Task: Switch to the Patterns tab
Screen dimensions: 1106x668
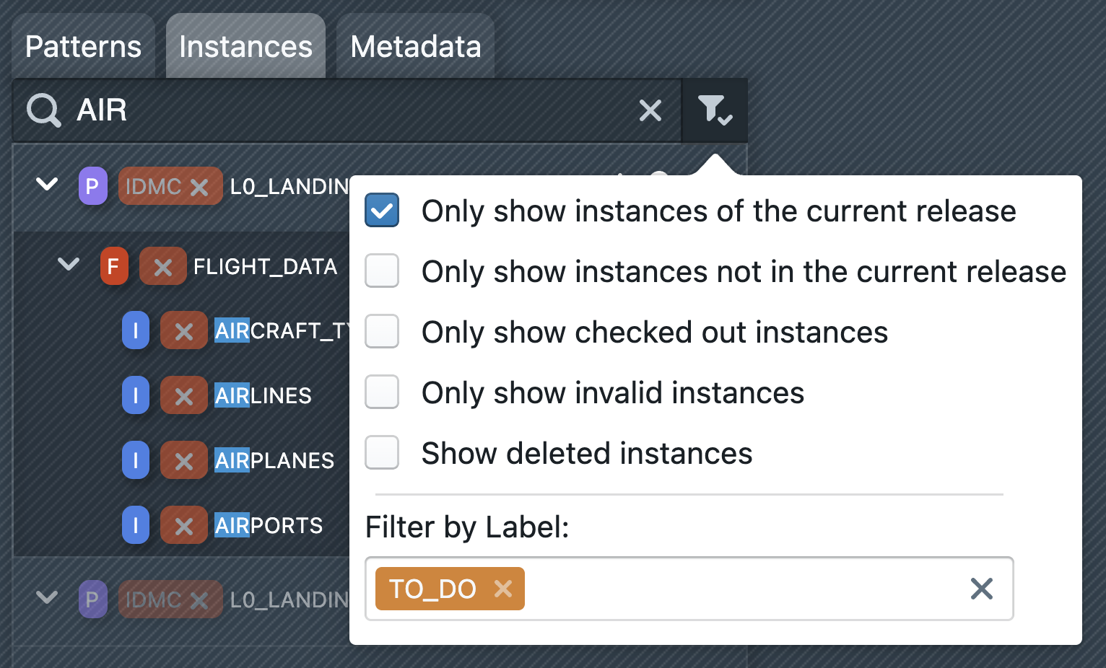Action: coord(83,47)
